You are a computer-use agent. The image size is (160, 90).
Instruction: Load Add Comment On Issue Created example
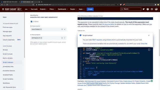click(x=95, y=81)
